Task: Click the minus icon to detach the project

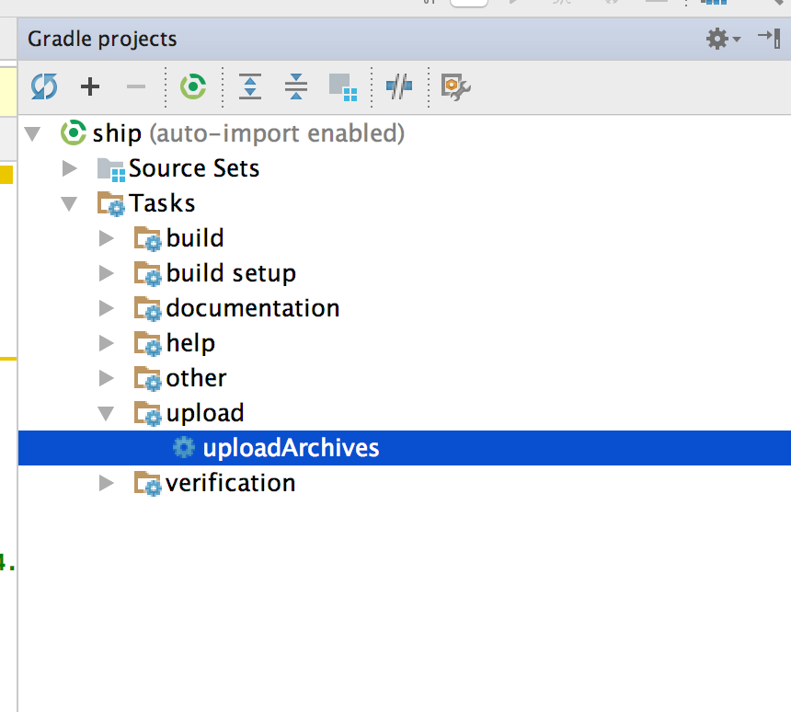Action: [136, 87]
